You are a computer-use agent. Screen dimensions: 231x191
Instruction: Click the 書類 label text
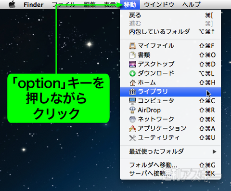144,55
